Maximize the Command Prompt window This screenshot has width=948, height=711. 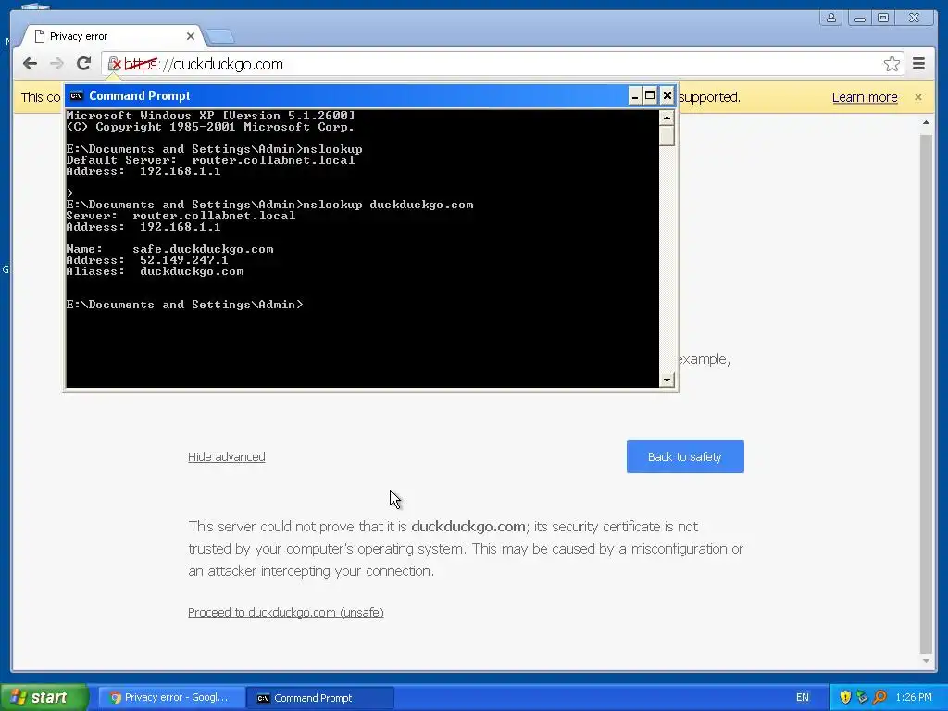tap(650, 95)
